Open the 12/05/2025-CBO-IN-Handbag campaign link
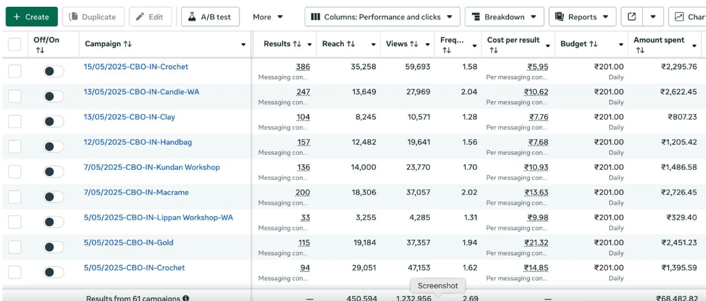Image resolution: width=706 pixels, height=301 pixels. pos(138,142)
